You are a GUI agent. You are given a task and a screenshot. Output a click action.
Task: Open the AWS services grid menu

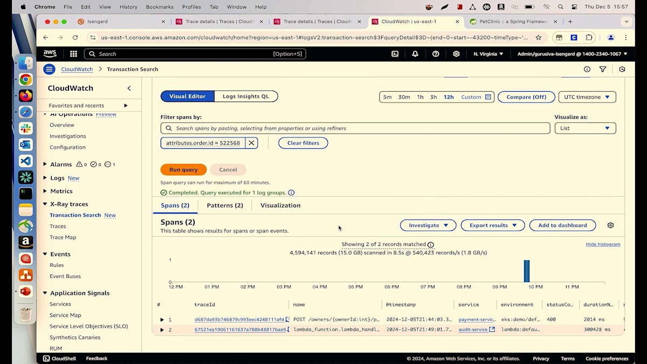click(x=73, y=54)
